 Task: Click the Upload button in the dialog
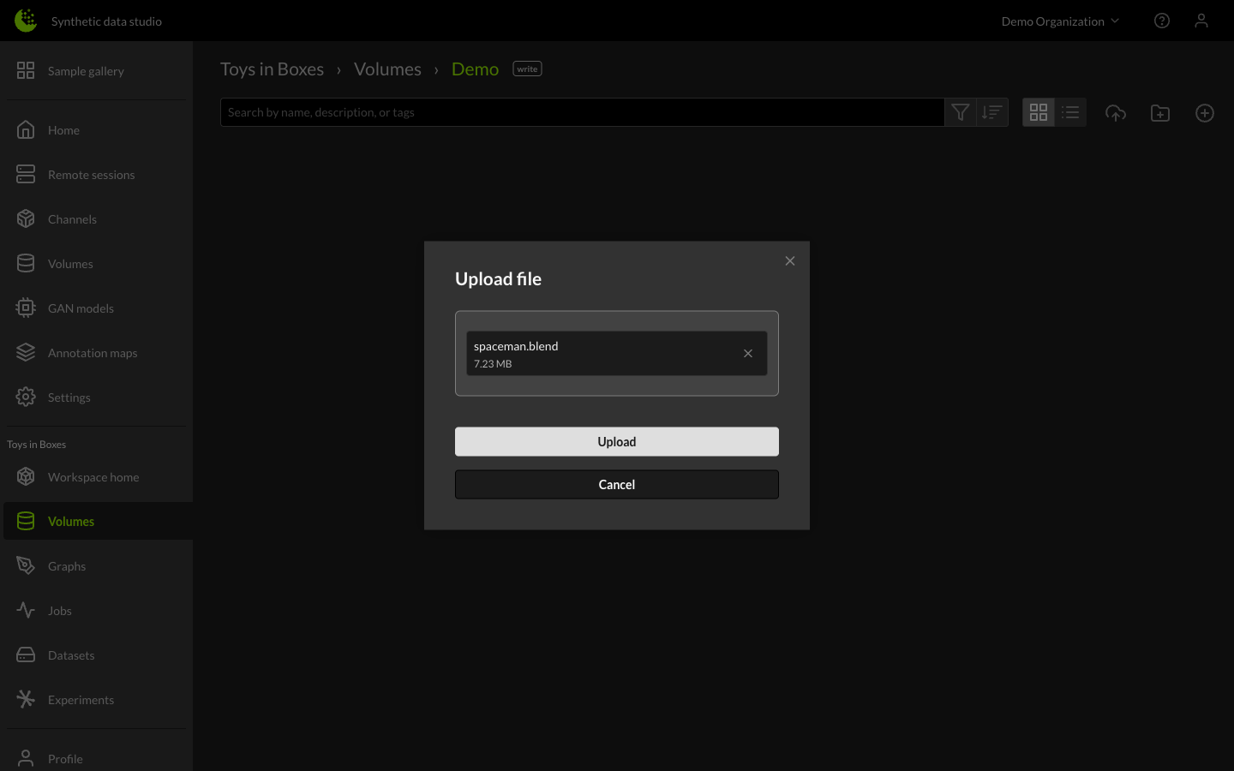(x=616, y=441)
